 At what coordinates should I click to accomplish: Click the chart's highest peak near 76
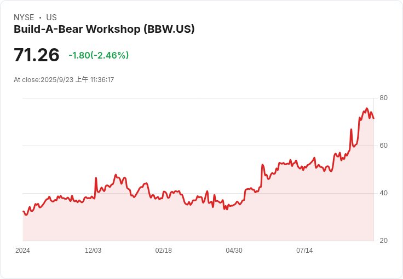[x=367, y=108]
